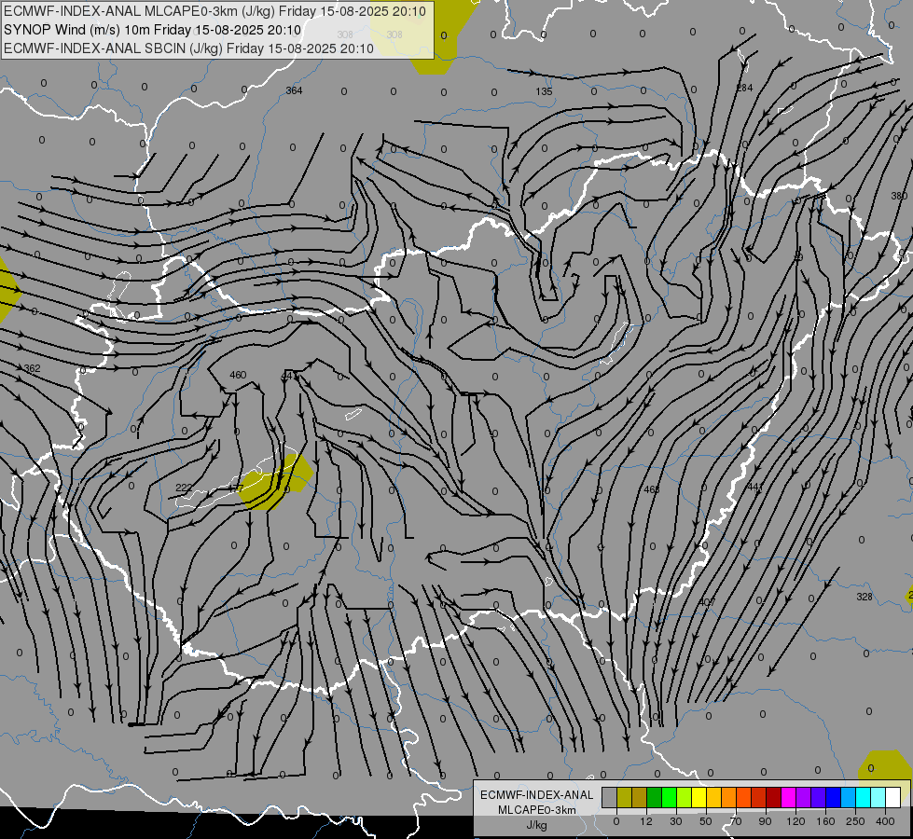
Task: Click the legend scale value 30
Action: point(676,821)
